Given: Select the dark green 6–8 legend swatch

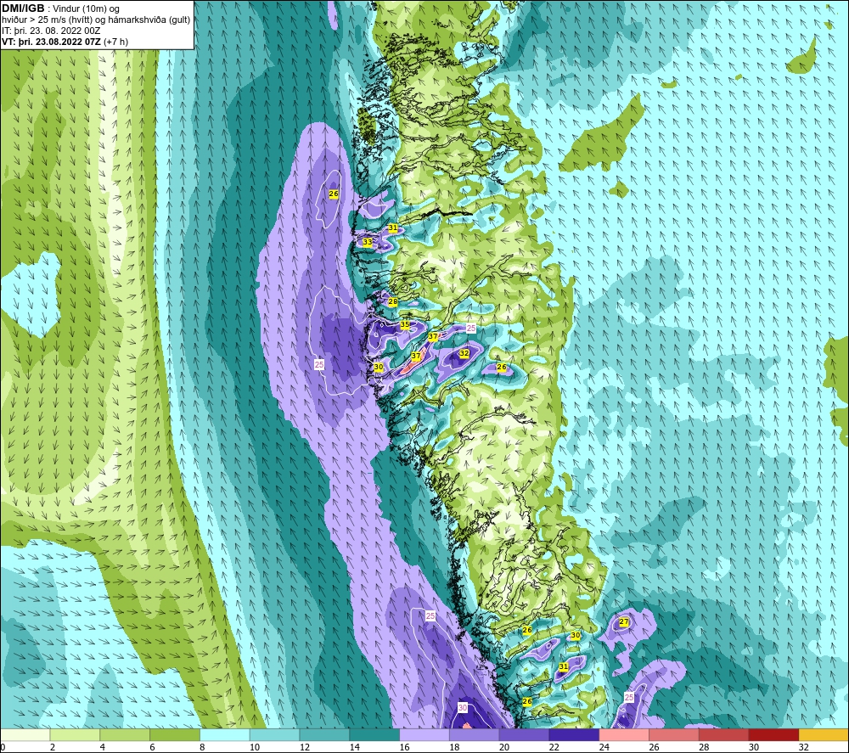Looking at the screenshot, I should click(175, 734).
